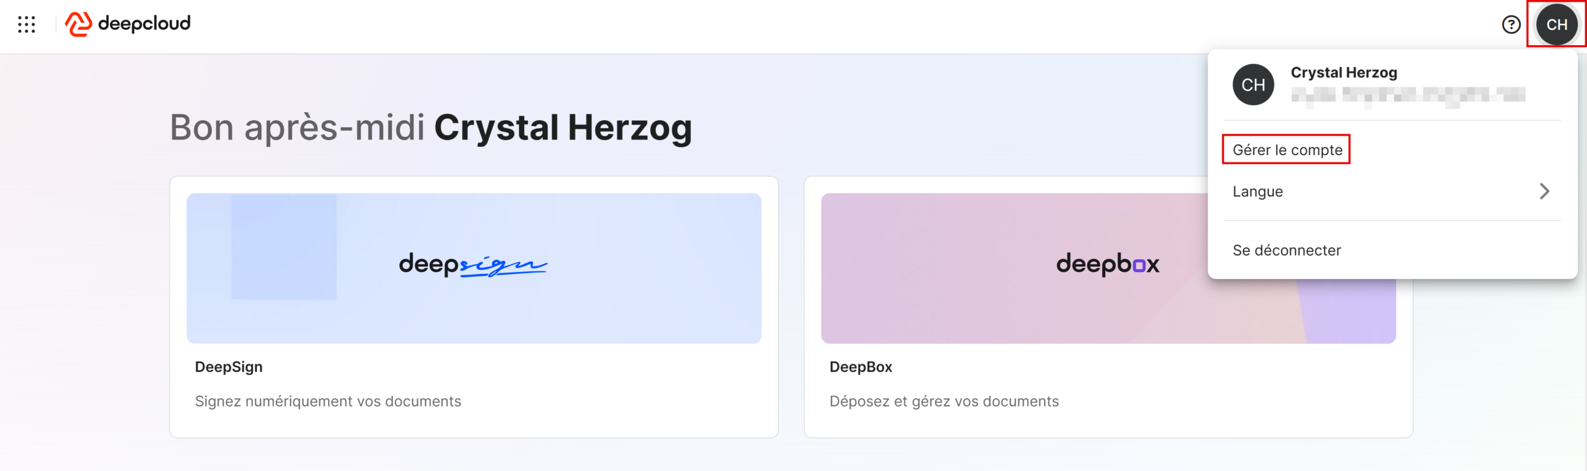Open the DeepSign card title

tap(229, 367)
